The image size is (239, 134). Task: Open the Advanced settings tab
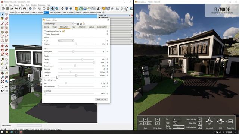82,27
